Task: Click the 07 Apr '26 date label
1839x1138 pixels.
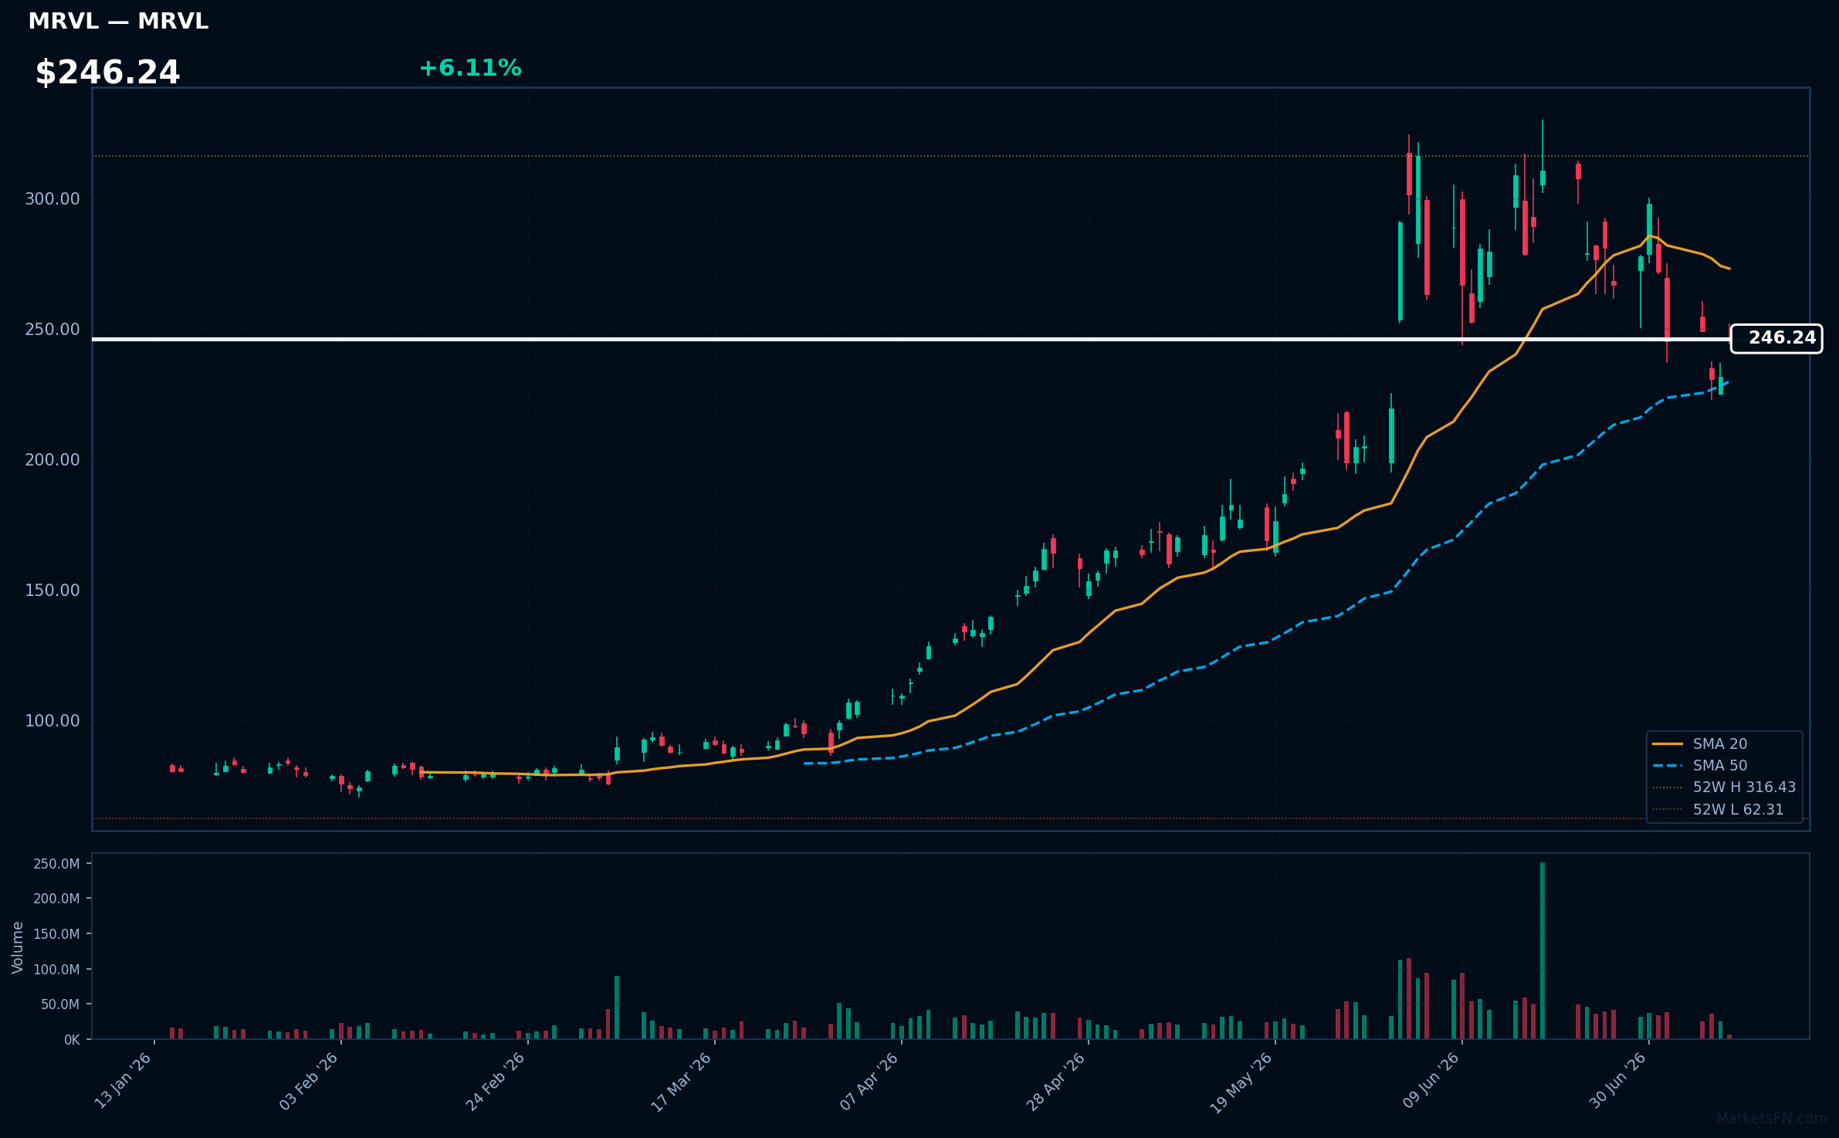Action: tap(870, 1081)
